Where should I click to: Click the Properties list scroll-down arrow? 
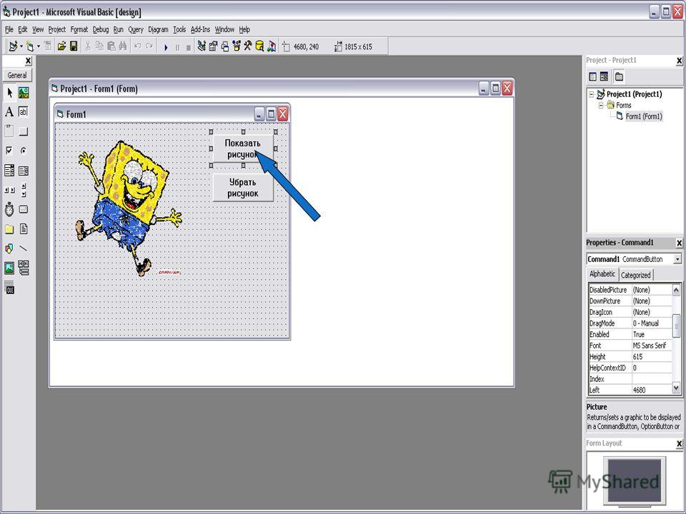pyautogui.click(x=677, y=388)
